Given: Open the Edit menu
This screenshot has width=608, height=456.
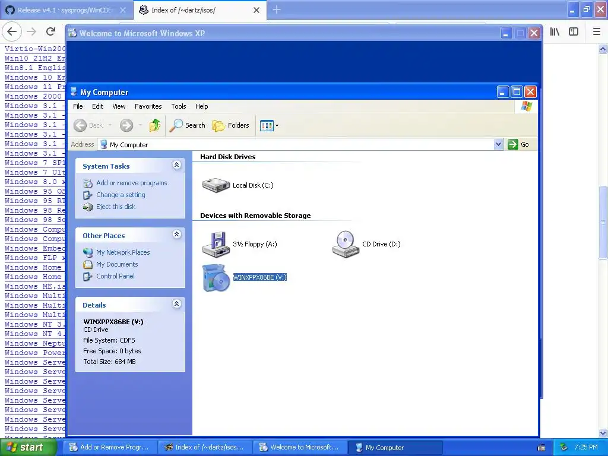Looking at the screenshot, I should click(97, 106).
